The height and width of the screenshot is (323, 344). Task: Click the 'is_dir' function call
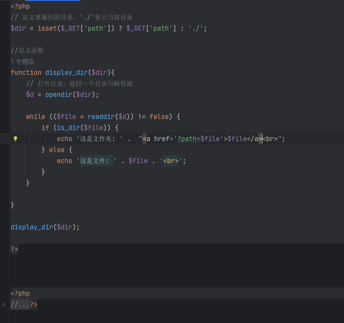68,128
